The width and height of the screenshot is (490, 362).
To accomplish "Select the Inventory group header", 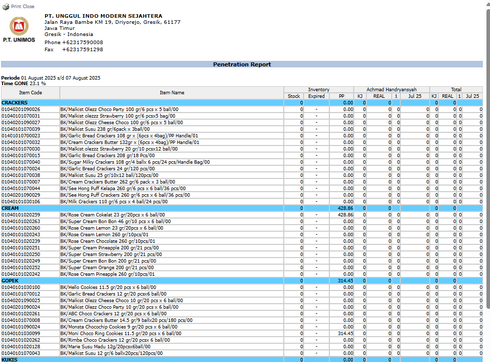I will [319, 90].
